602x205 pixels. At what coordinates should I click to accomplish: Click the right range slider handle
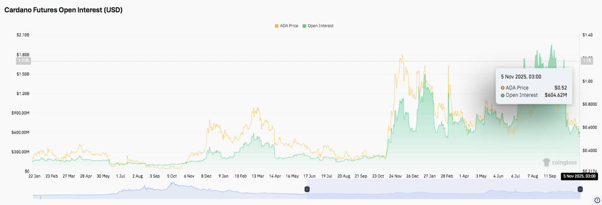(580, 189)
